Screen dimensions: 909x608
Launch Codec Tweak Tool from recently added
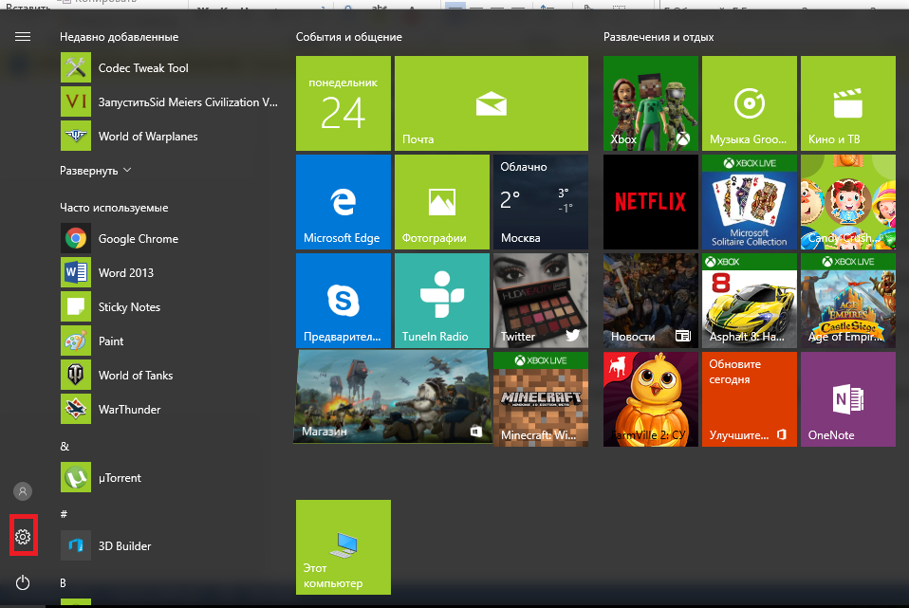169,67
